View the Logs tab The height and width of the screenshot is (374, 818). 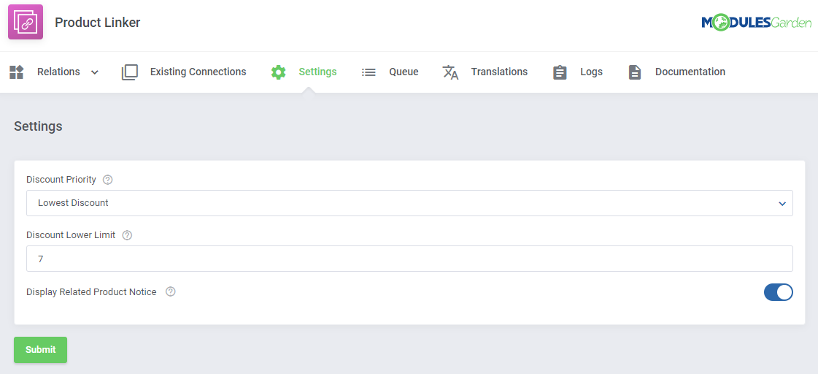coord(592,72)
